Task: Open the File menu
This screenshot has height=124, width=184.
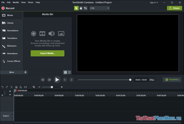Action: click(3, 2)
